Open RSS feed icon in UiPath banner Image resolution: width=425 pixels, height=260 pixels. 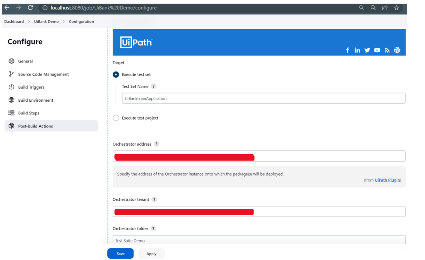tap(387, 50)
